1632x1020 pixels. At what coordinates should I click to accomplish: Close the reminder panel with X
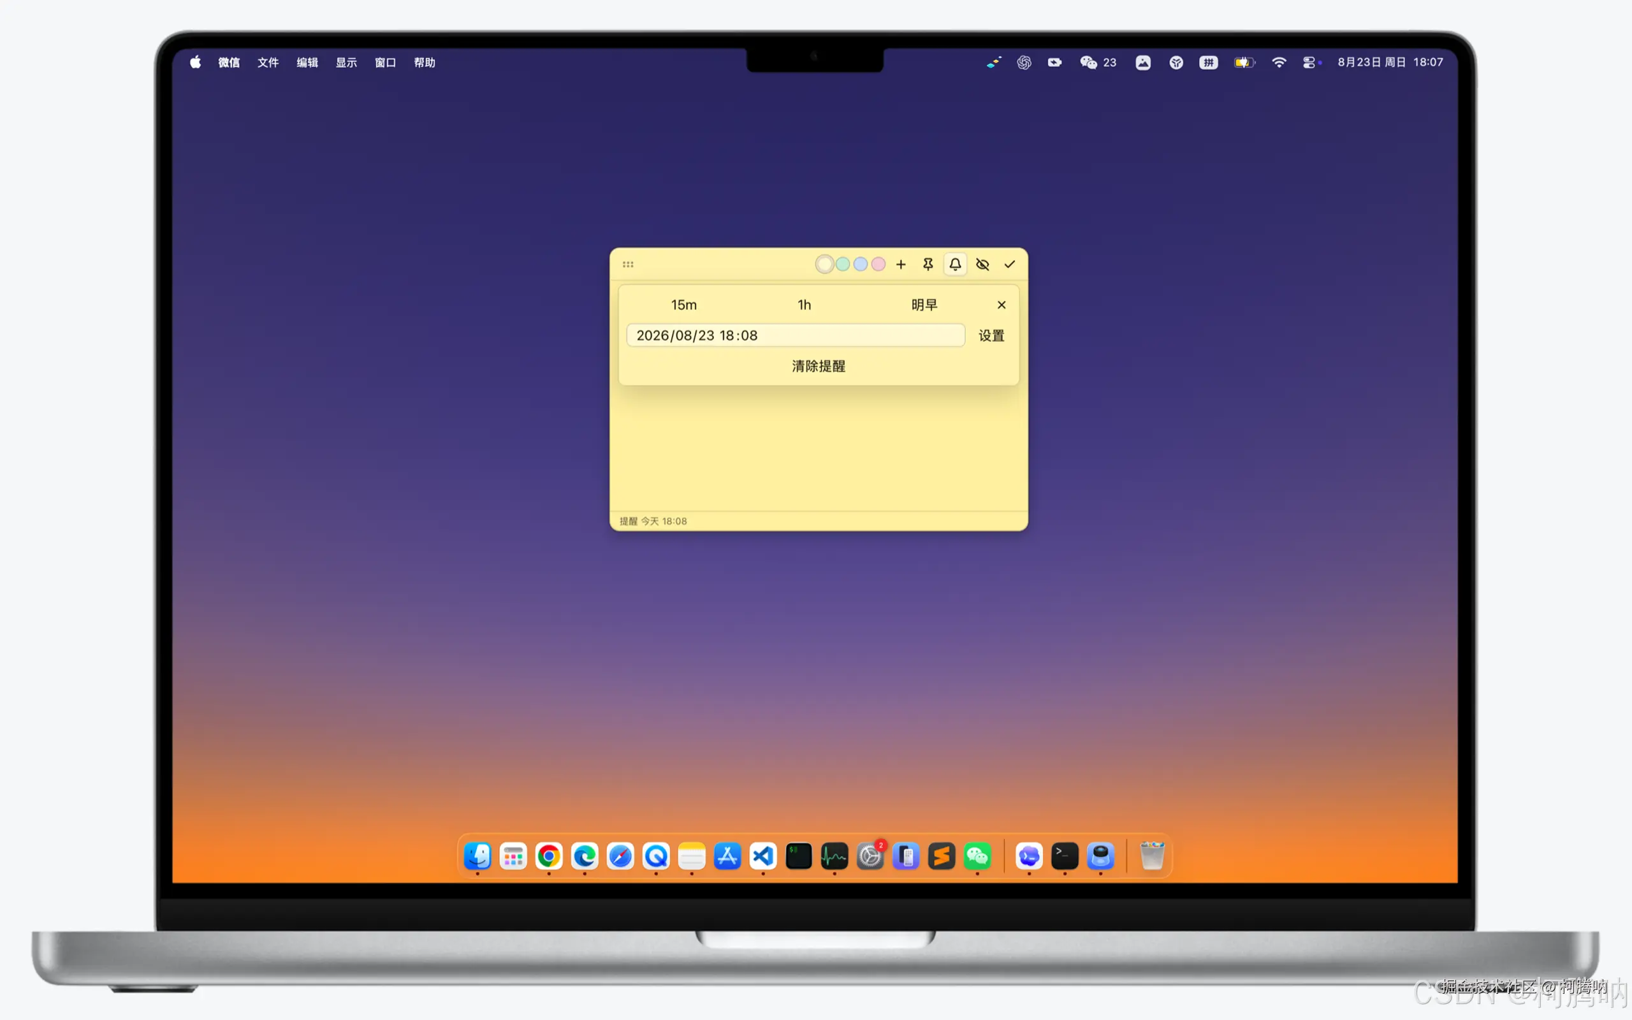click(x=1002, y=305)
